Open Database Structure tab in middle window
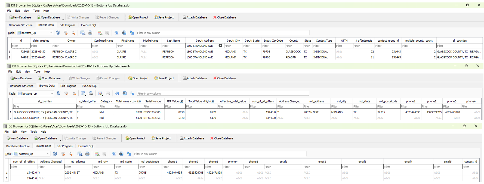 (22, 86)
